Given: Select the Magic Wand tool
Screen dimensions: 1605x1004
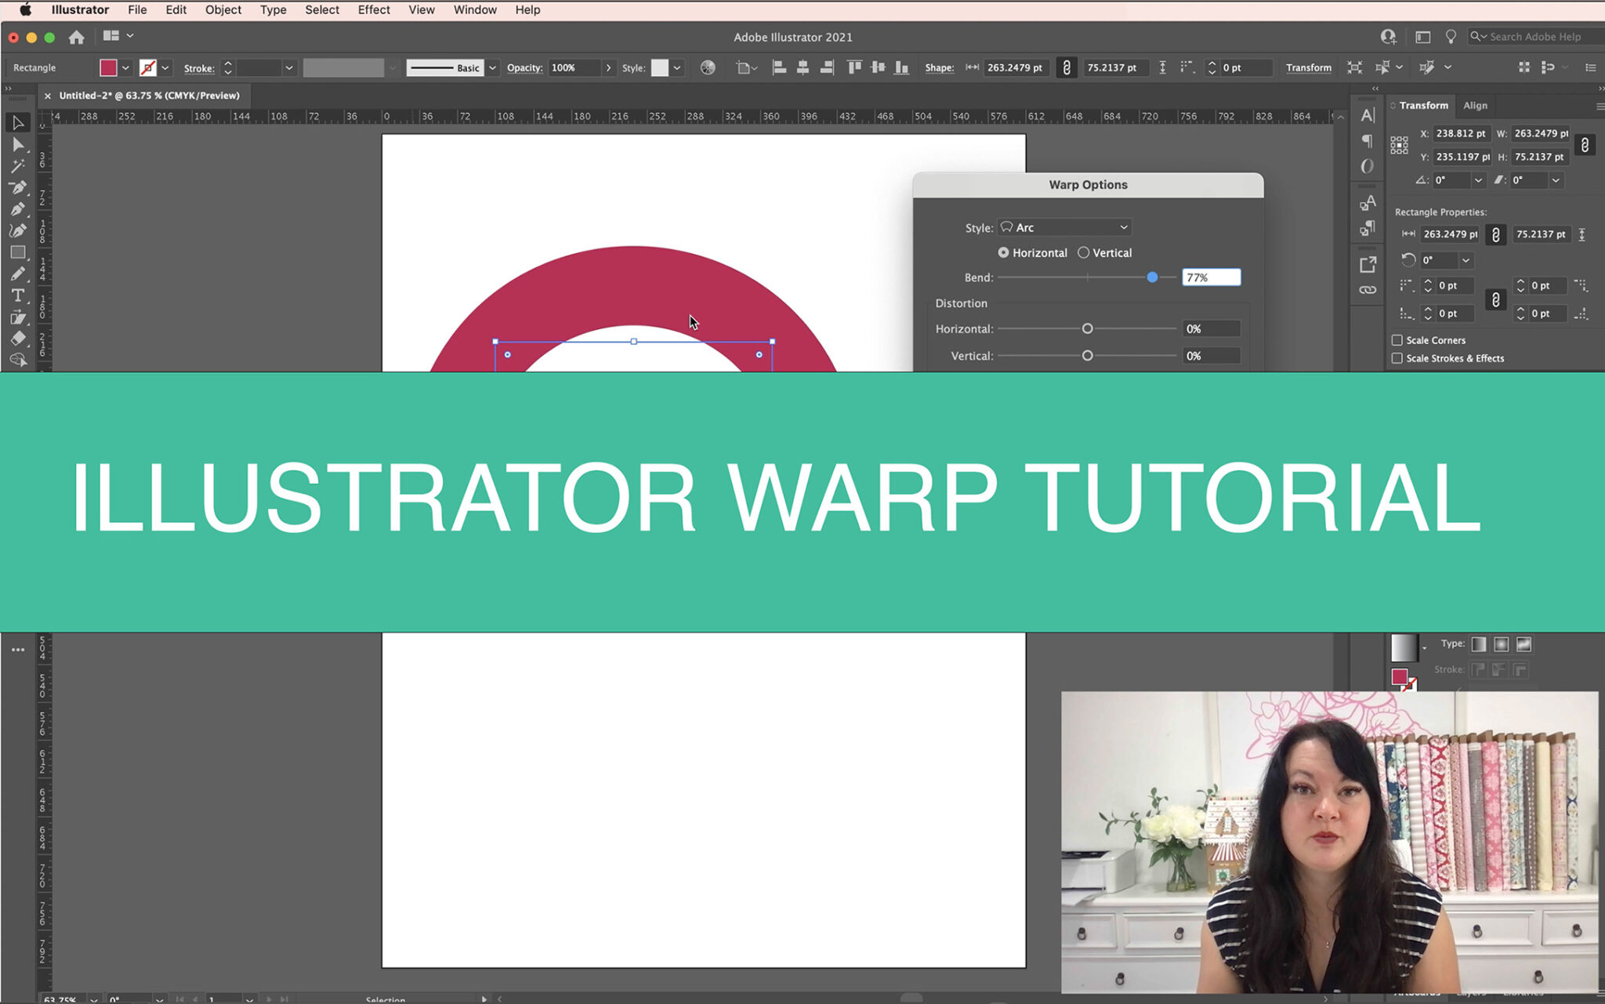Looking at the screenshot, I should [x=18, y=165].
